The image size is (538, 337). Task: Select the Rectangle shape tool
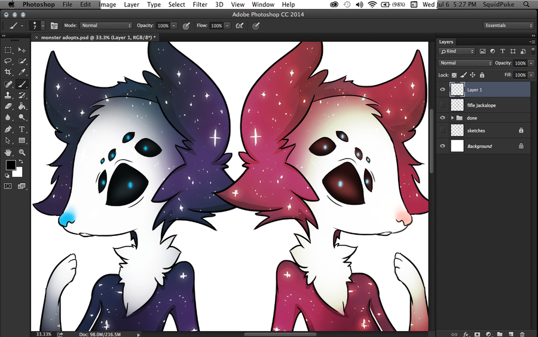pyautogui.click(x=22, y=141)
